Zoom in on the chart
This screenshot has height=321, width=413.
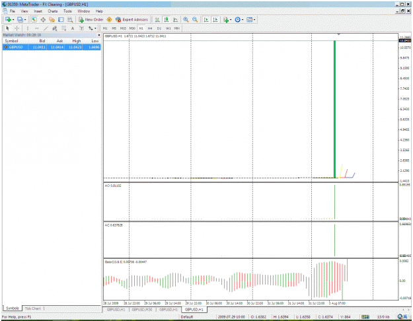pos(186,20)
